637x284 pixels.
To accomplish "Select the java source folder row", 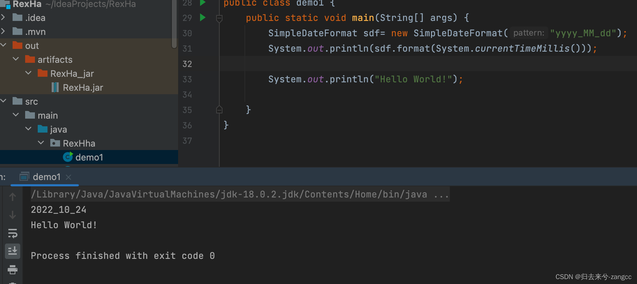I will (89, 129).
